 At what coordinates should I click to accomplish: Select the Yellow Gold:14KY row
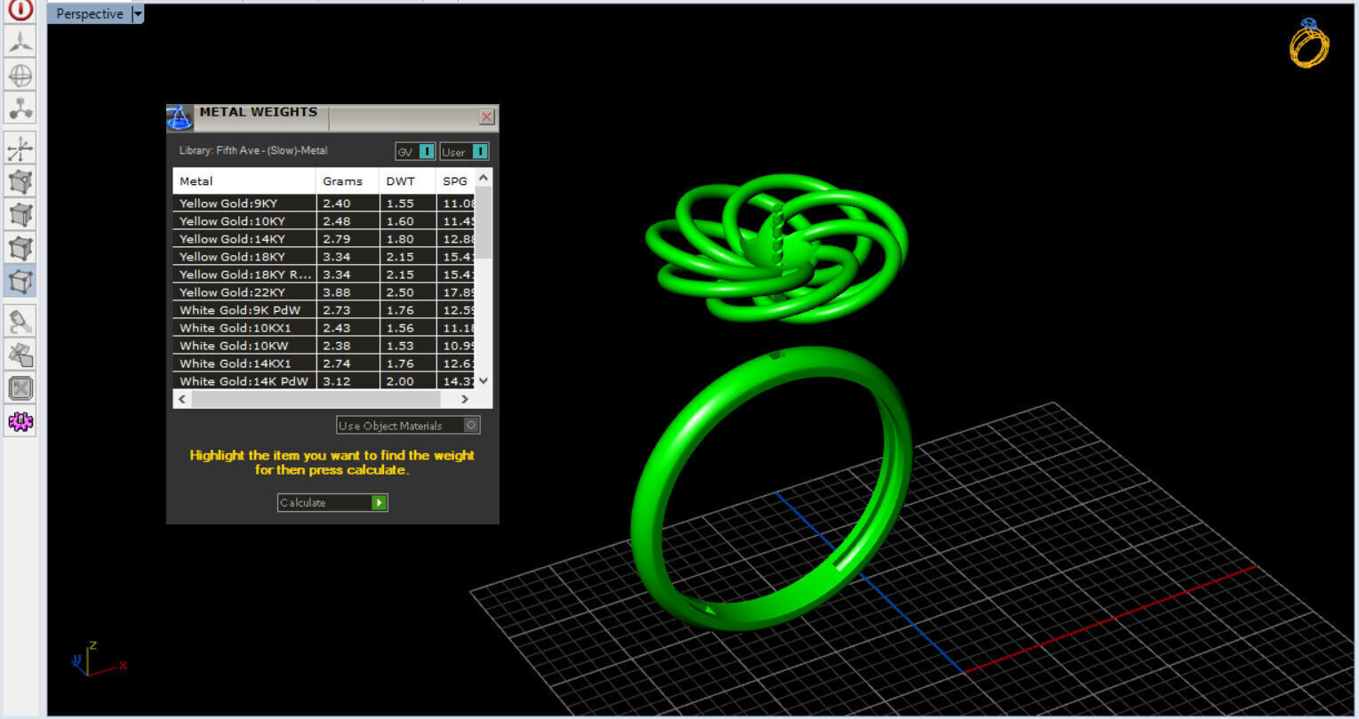324,239
